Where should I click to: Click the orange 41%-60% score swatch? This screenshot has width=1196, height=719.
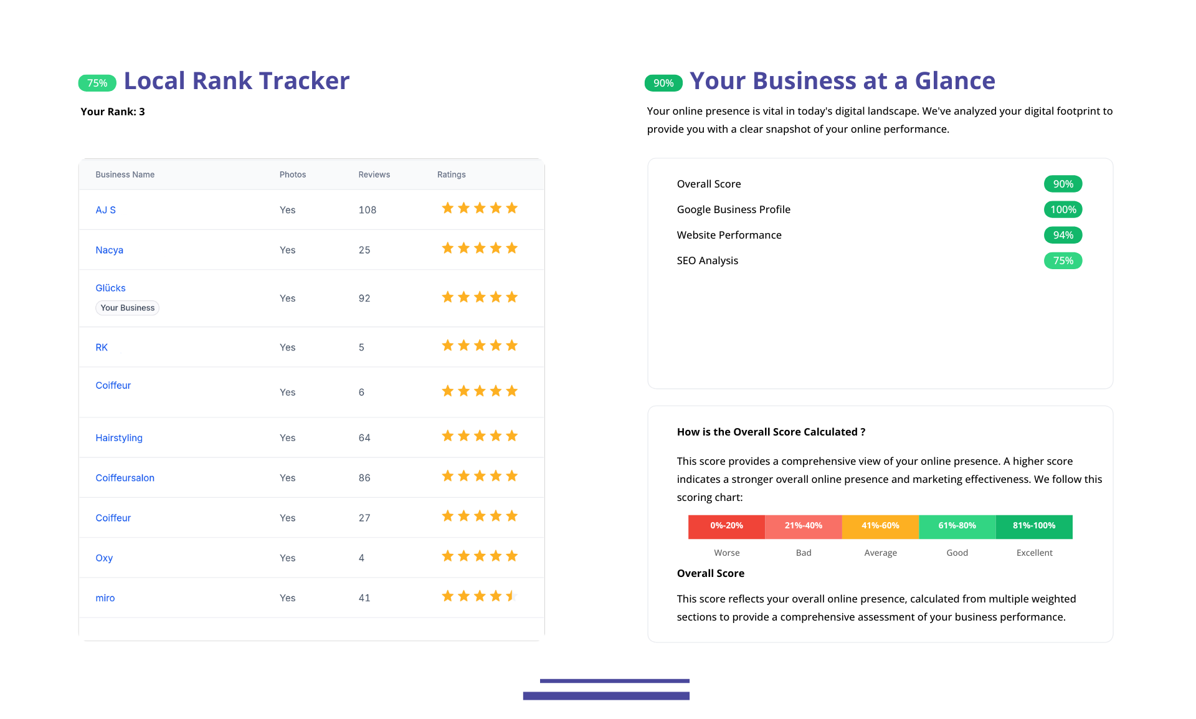click(880, 526)
